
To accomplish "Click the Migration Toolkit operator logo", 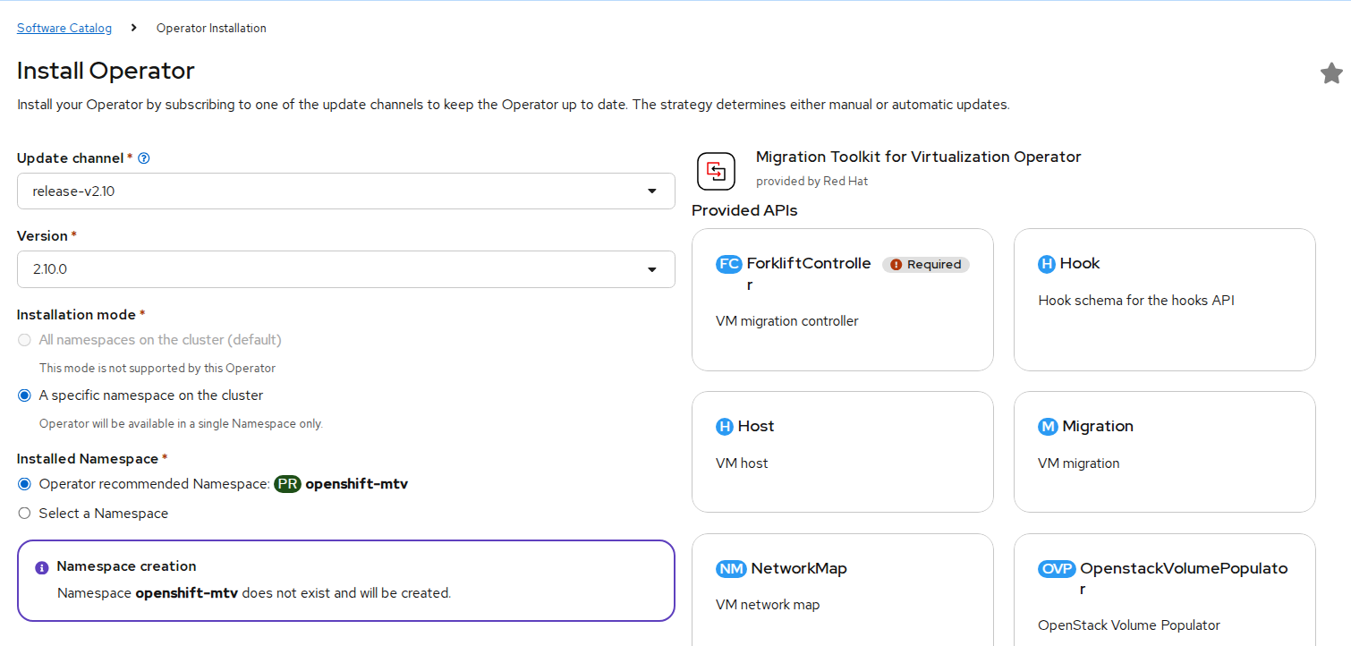I will pos(716,171).
